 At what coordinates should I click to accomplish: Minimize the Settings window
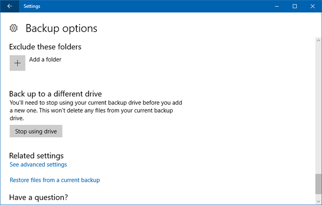pos(276,6)
